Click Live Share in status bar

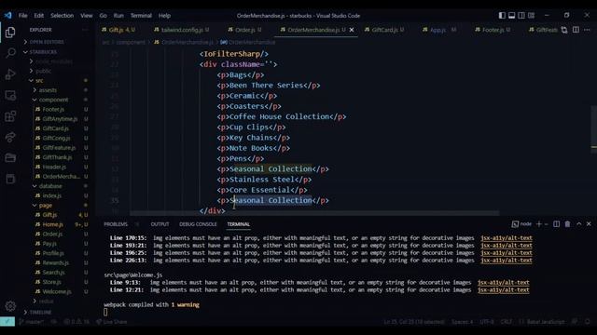coord(112,322)
